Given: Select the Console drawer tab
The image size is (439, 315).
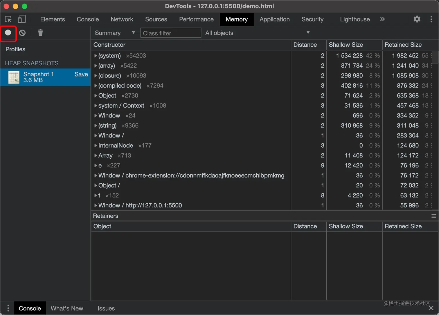Looking at the screenshot, I should click(x=30, y=308).
